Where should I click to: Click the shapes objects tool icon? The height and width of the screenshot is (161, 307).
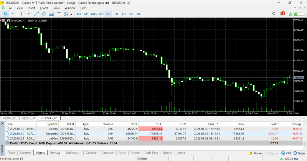[66, 14]
